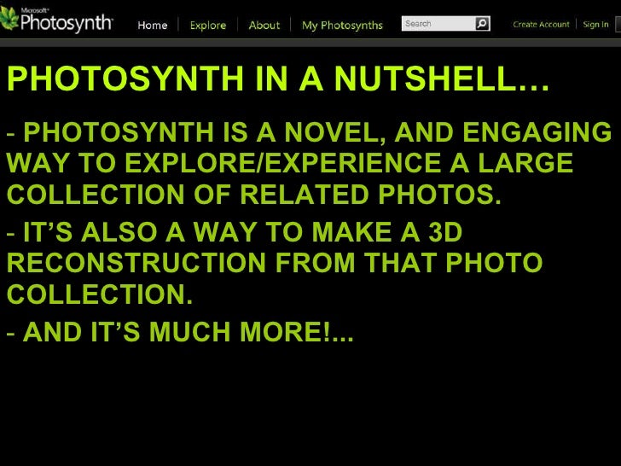Click the heading "PHOTOSYNTH IN A NUTSHELL…"
The image size is (621, 466).
pos(278,78)
